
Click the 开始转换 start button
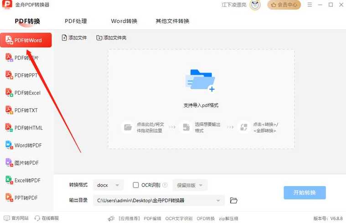[305, 193]
